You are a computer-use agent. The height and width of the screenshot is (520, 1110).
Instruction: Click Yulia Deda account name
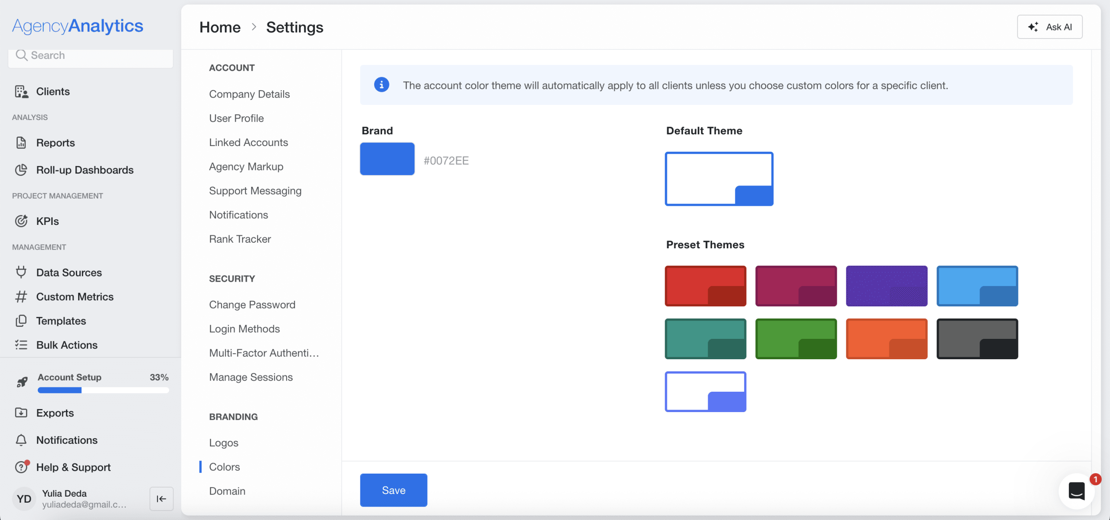point(65,493)
